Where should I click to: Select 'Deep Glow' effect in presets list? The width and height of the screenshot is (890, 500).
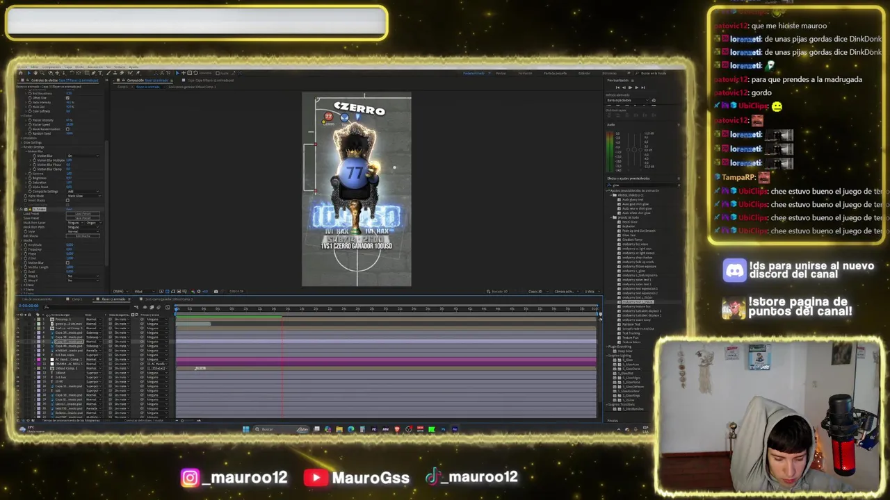click(x=625, y=351)
